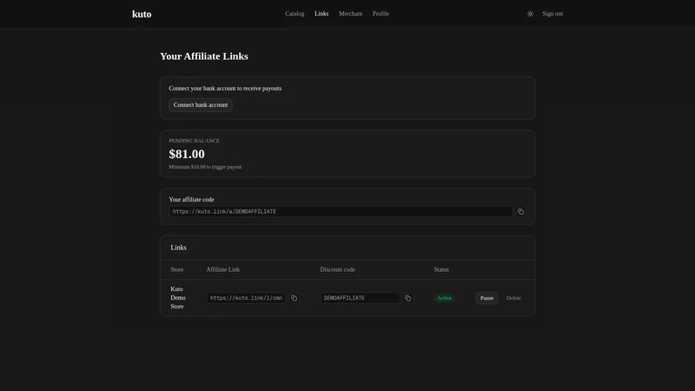
Task: Select the kuto.link affiliate link field in table
Action: [246, 298]
